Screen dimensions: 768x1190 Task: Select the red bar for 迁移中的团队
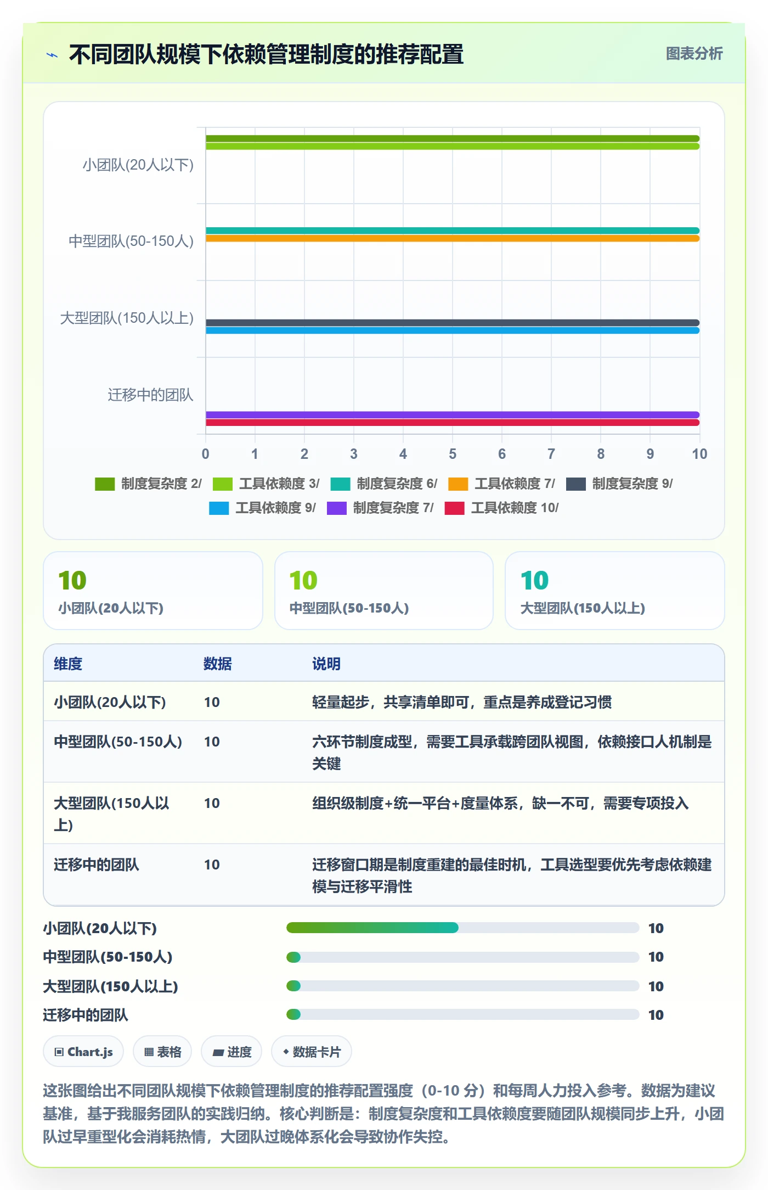point(453,423)
